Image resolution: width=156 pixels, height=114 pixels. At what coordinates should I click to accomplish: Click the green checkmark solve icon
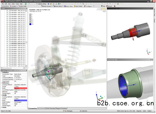click(25, 4)
